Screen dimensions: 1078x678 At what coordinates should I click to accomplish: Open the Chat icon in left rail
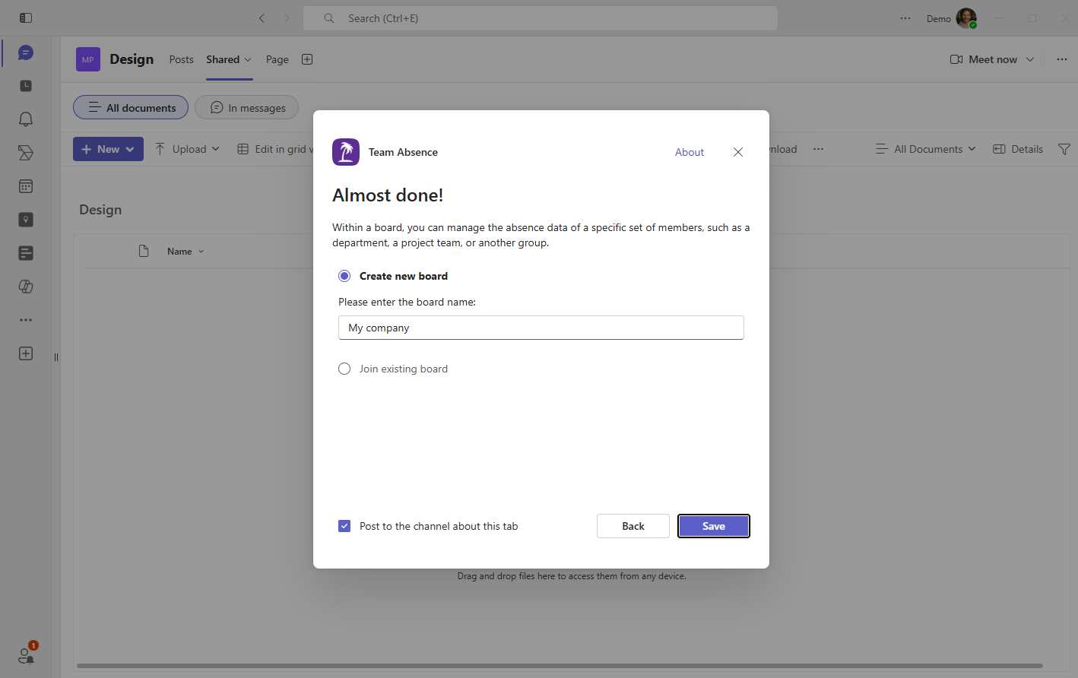(26, 52)
